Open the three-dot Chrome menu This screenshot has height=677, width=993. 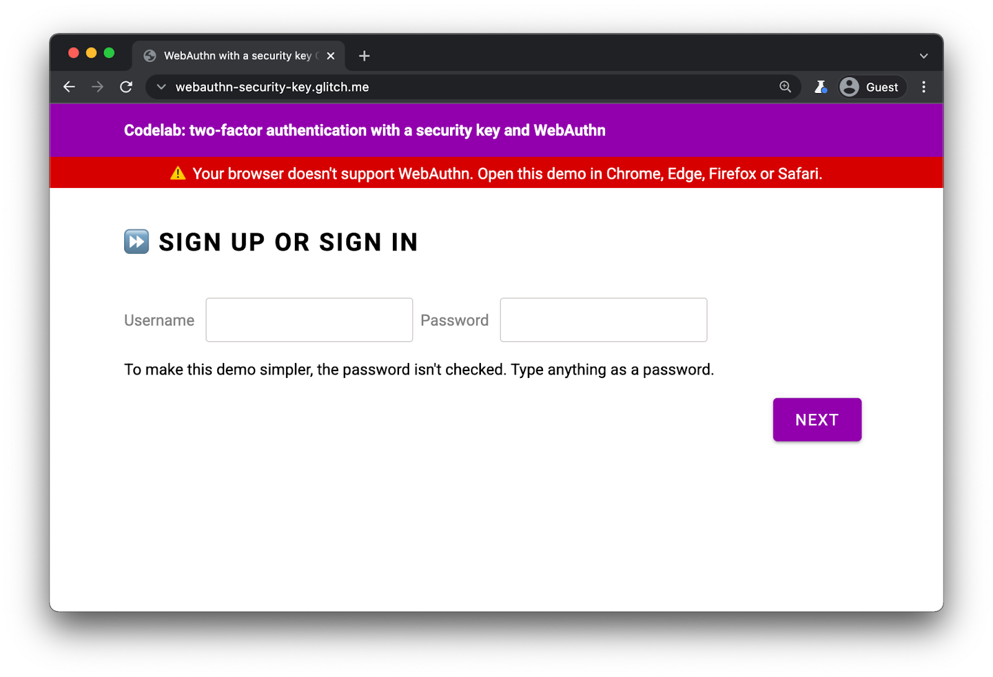click(x=923, y=87)
